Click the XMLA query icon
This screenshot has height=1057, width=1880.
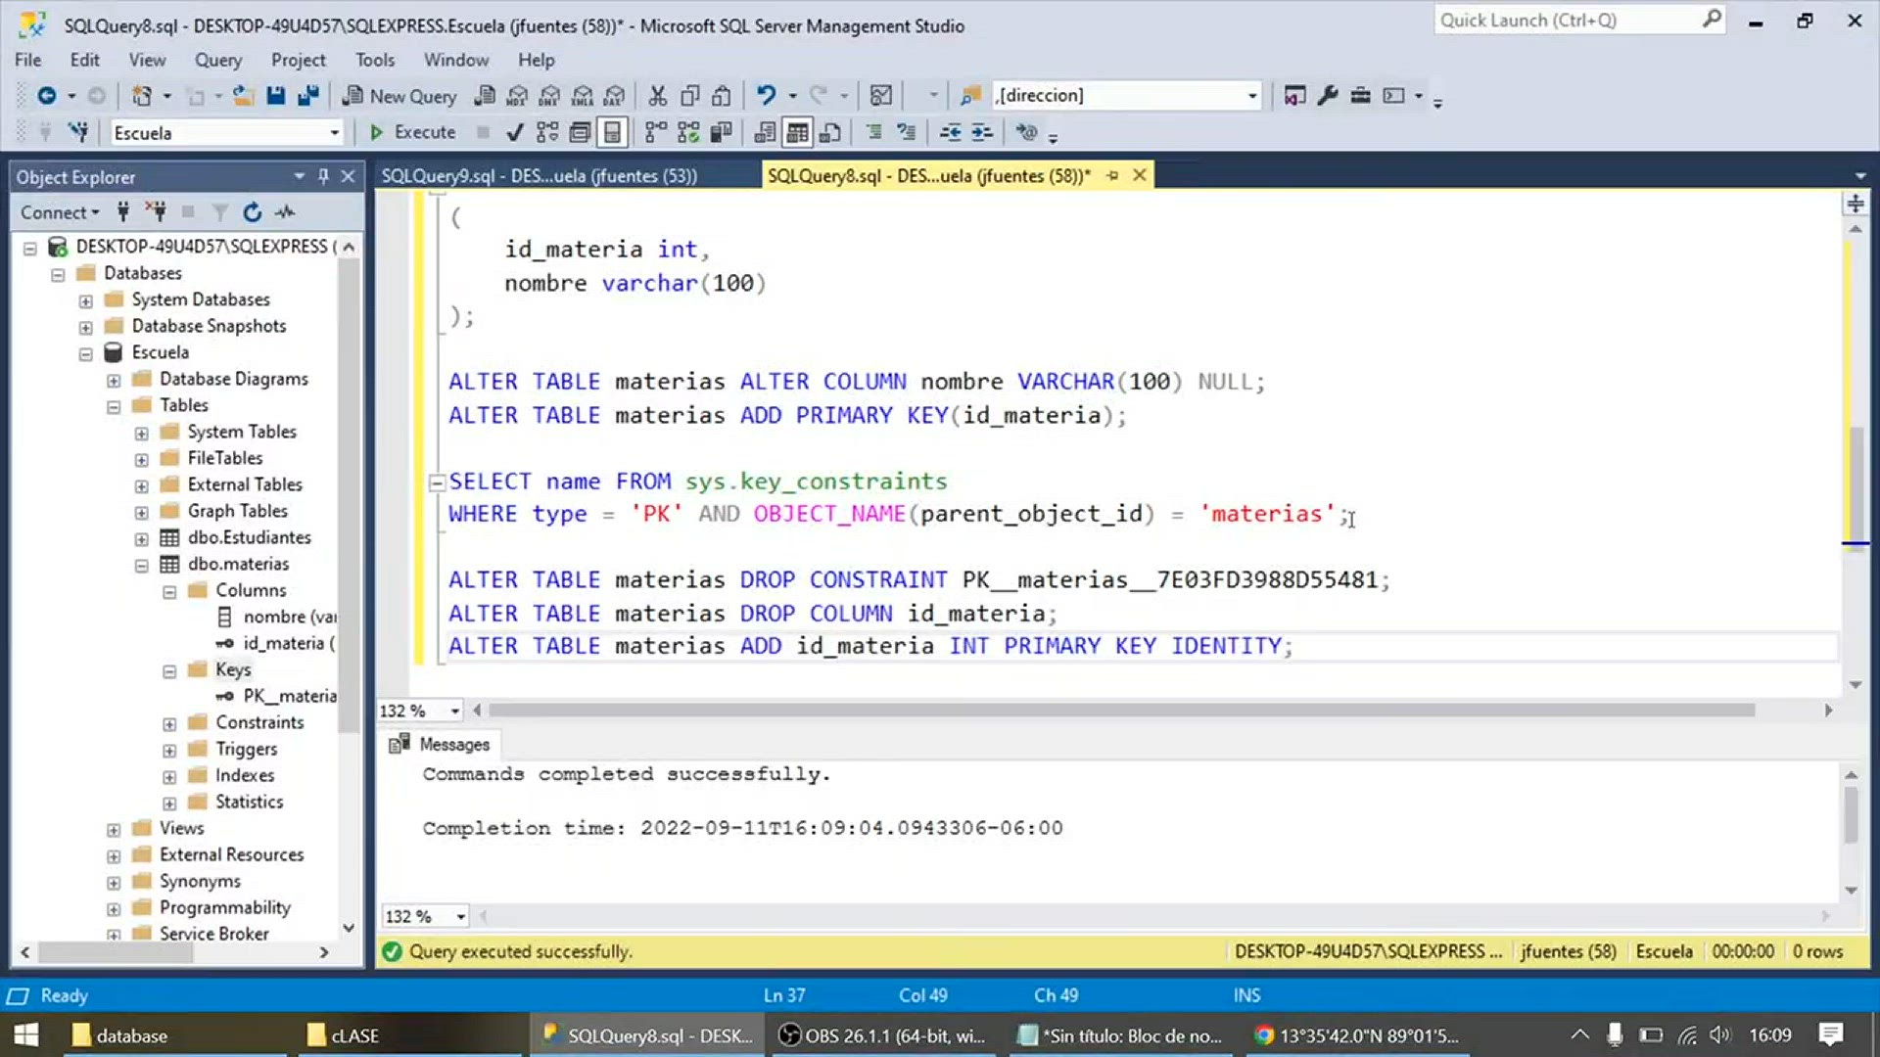point(582,95)
